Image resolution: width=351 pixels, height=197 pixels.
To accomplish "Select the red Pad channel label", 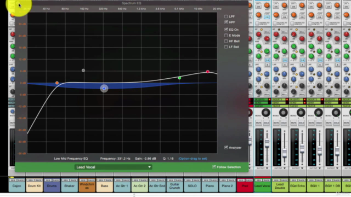I will click(245, 186).
